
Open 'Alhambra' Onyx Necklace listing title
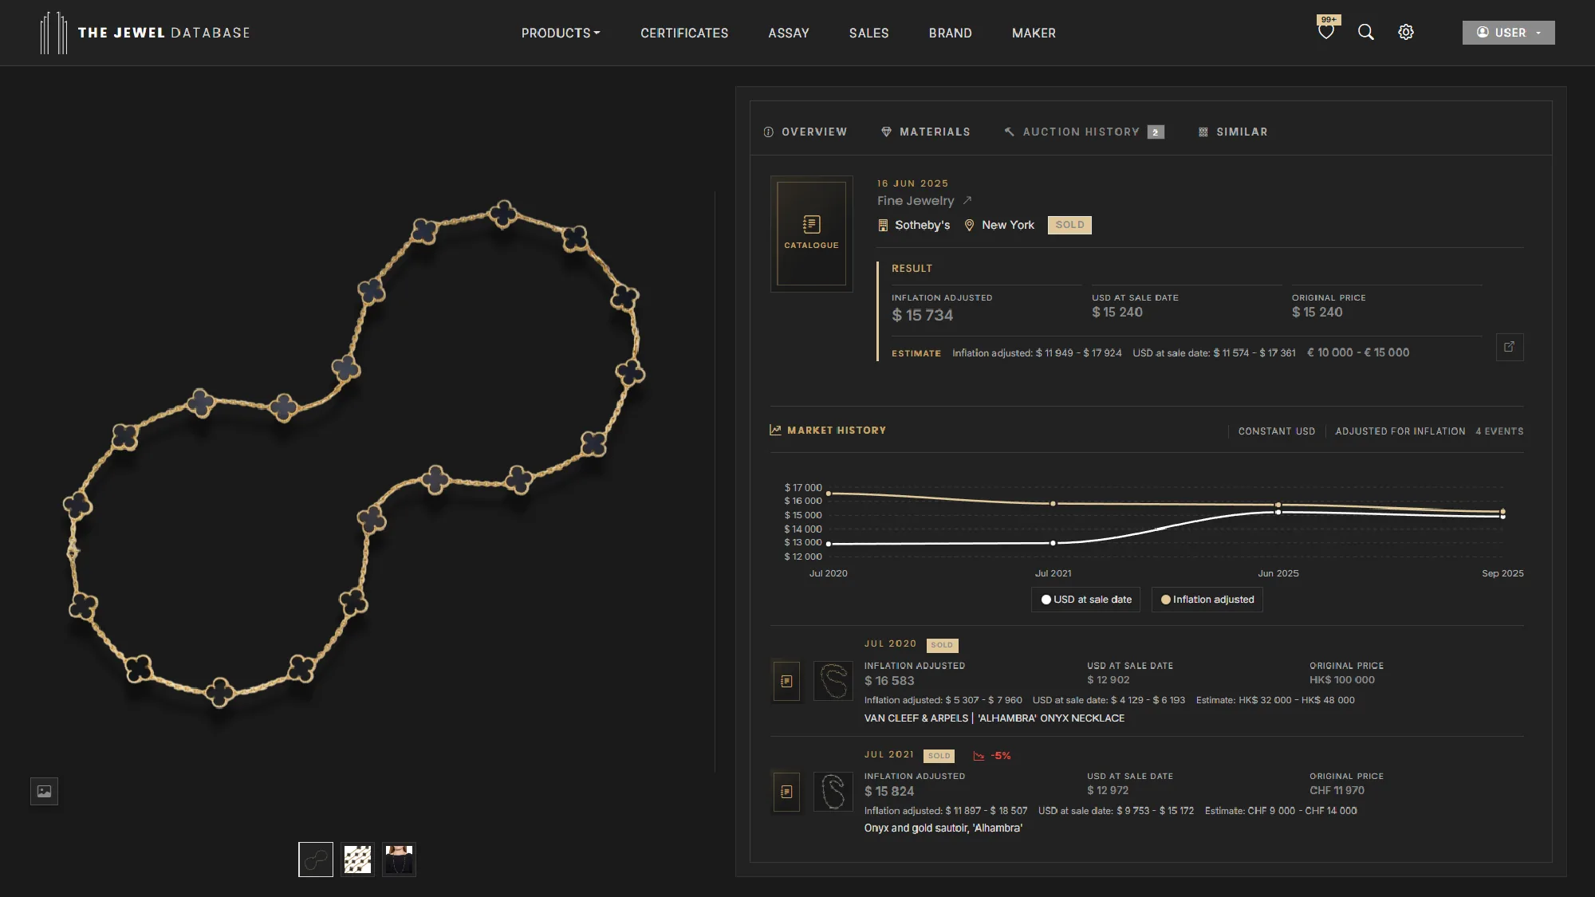(994, 718)
